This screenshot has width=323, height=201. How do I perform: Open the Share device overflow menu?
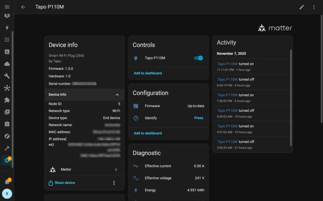tap(114, 182)
